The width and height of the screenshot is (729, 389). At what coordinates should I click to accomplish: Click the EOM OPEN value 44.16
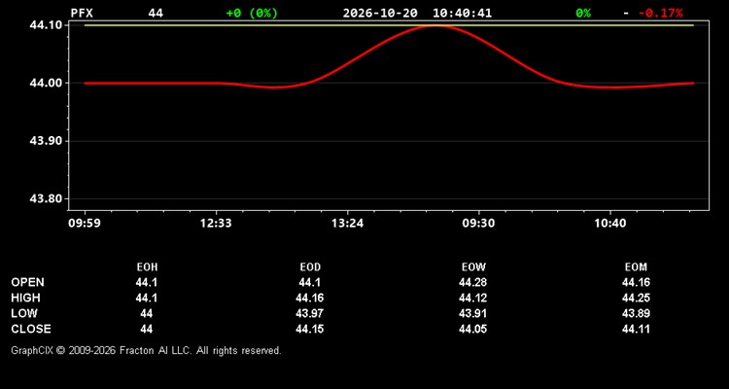point(636,282)
